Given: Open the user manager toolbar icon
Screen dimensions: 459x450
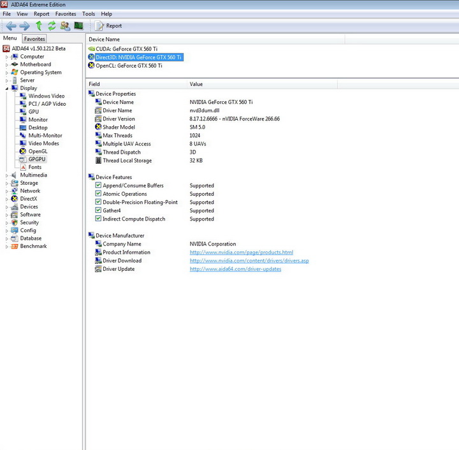Looking at the screenshot, I should pos(65,26).
